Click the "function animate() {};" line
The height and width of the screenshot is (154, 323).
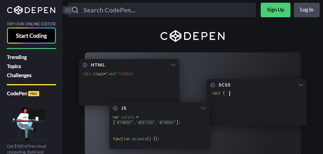point(136,139)
